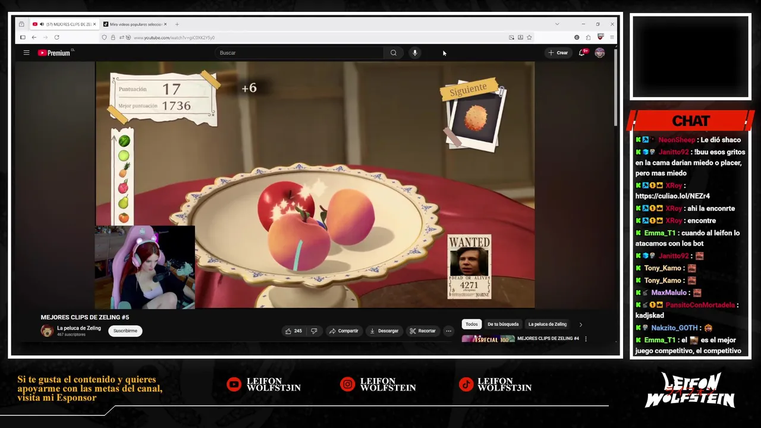Select the Todos filter chip
This screenshot has height=428, width=761.
click(x=471, y=325)
